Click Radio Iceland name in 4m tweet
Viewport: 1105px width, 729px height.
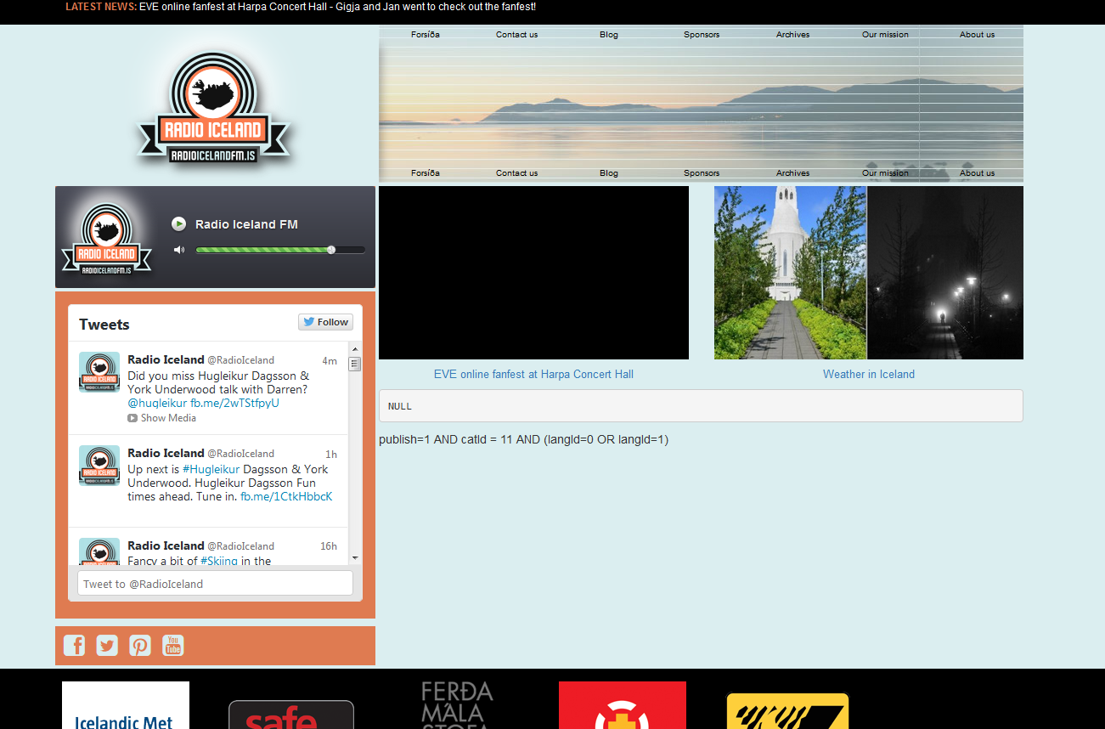(x=166, y=359)
